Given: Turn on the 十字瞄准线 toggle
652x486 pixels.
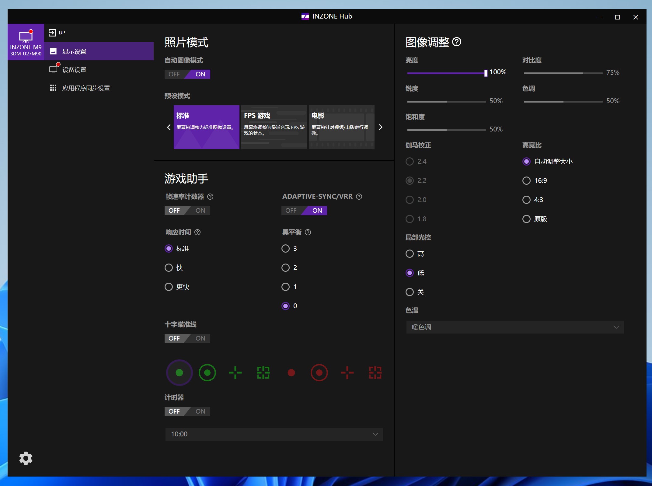Looking at the screenshot, I should pos(200,338).
